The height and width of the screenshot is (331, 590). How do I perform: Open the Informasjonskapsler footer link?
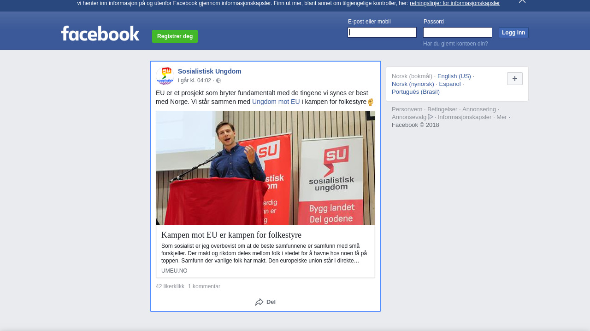(465, 117)
